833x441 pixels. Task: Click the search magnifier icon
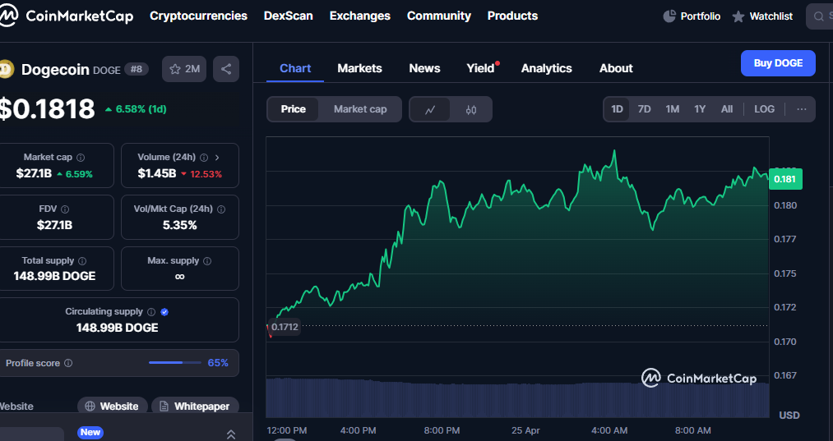coord(819,16)
